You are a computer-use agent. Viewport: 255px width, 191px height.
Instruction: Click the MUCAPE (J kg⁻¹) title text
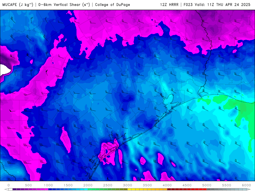[x=18, y=4]
